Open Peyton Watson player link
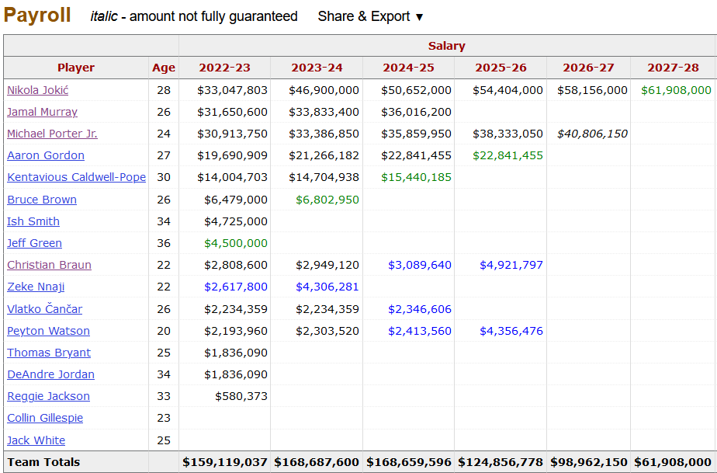The width and height of the screenshot is (717, 473). click(x=48, y=331)
